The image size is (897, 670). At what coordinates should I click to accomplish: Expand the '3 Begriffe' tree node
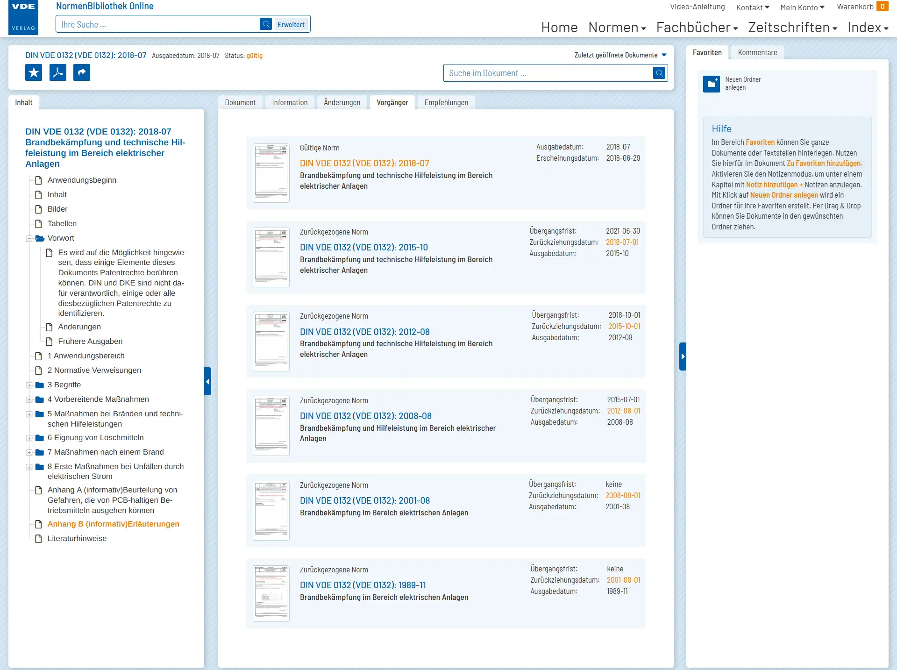[29, 385]
